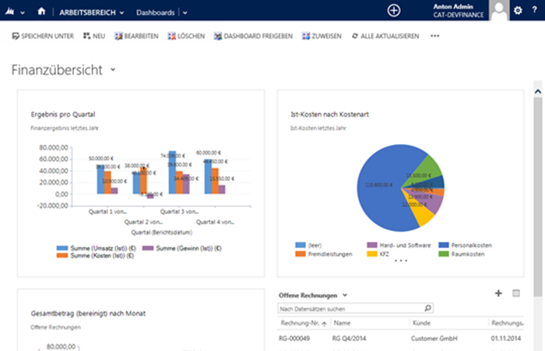This screenshot has width=545, height=351.
Task: Click the help question mark icon
Action: tap(536, 11)
